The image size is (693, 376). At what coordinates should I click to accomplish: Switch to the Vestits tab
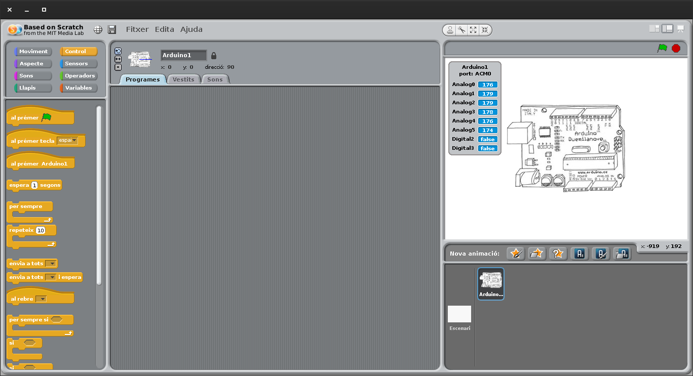click(183, 79)
